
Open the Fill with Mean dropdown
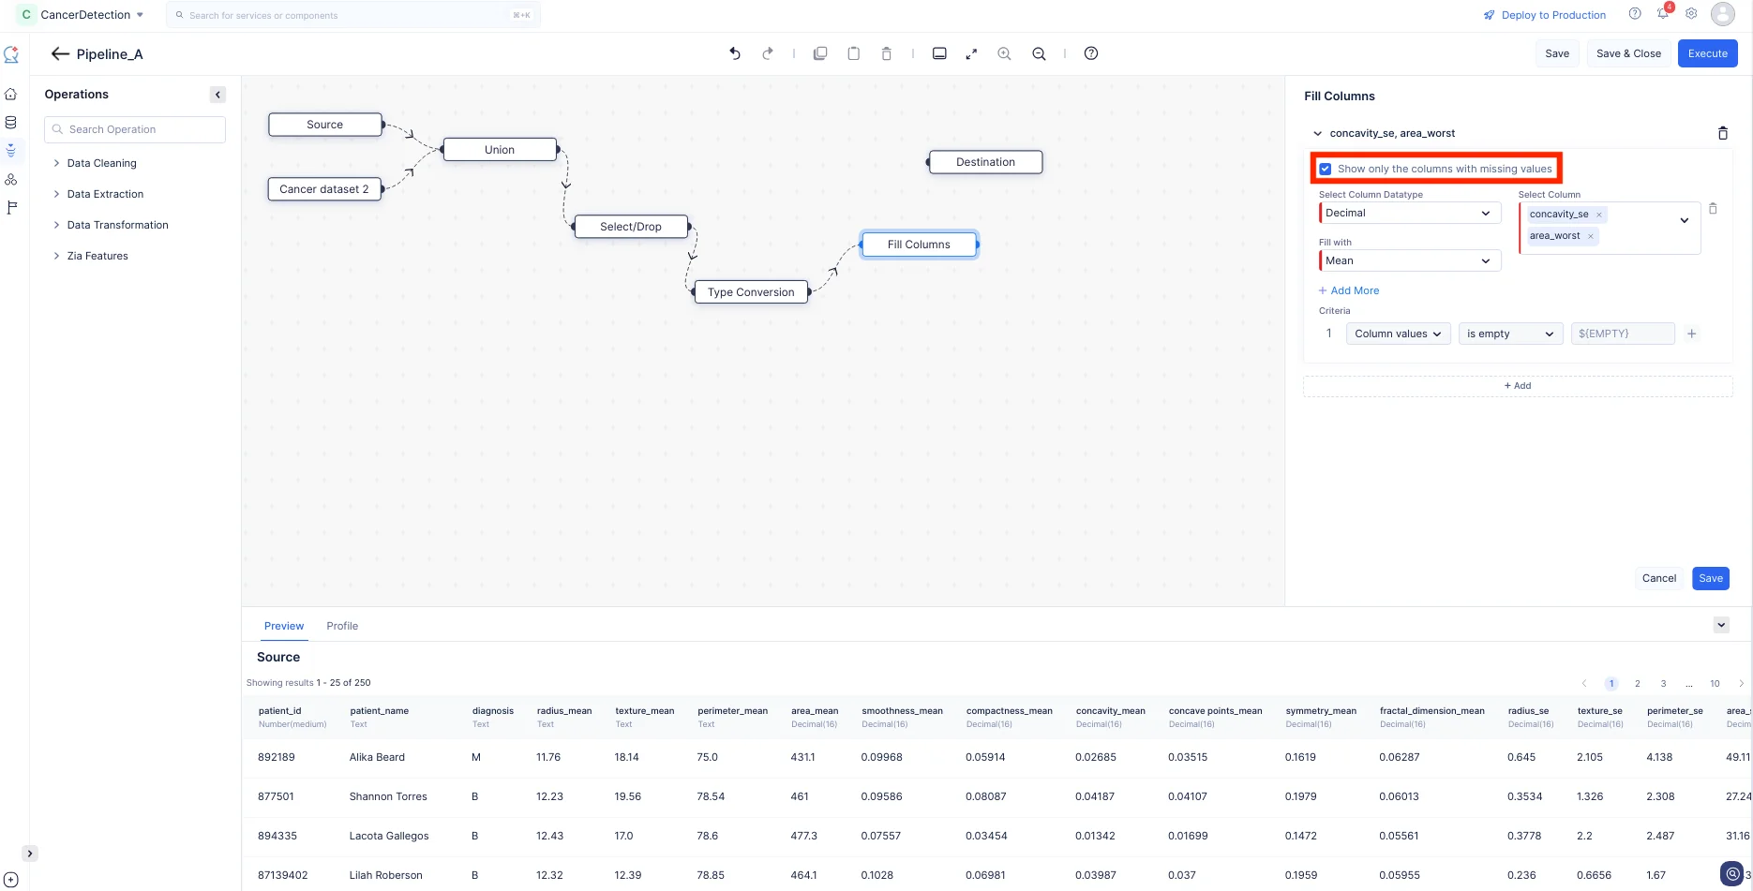pyautogui.click(x=1410, y=260)
